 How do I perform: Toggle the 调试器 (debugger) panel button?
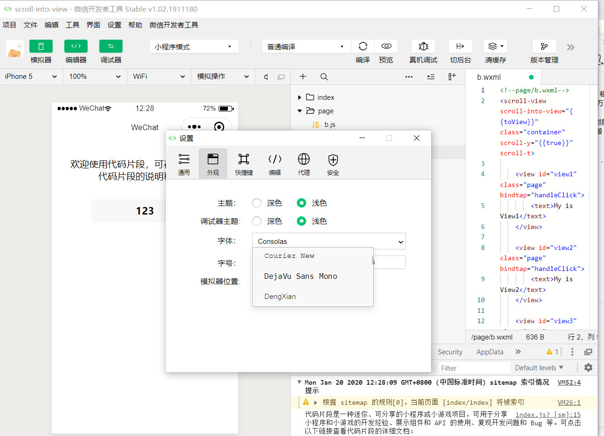(111, 46)
